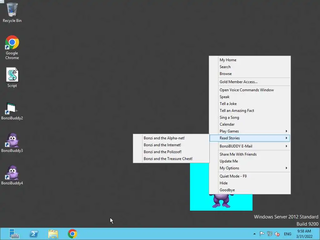Screen dimensions: 320x240
Task: Open File Explorer from the taskbar
Action: coord(53,234)
